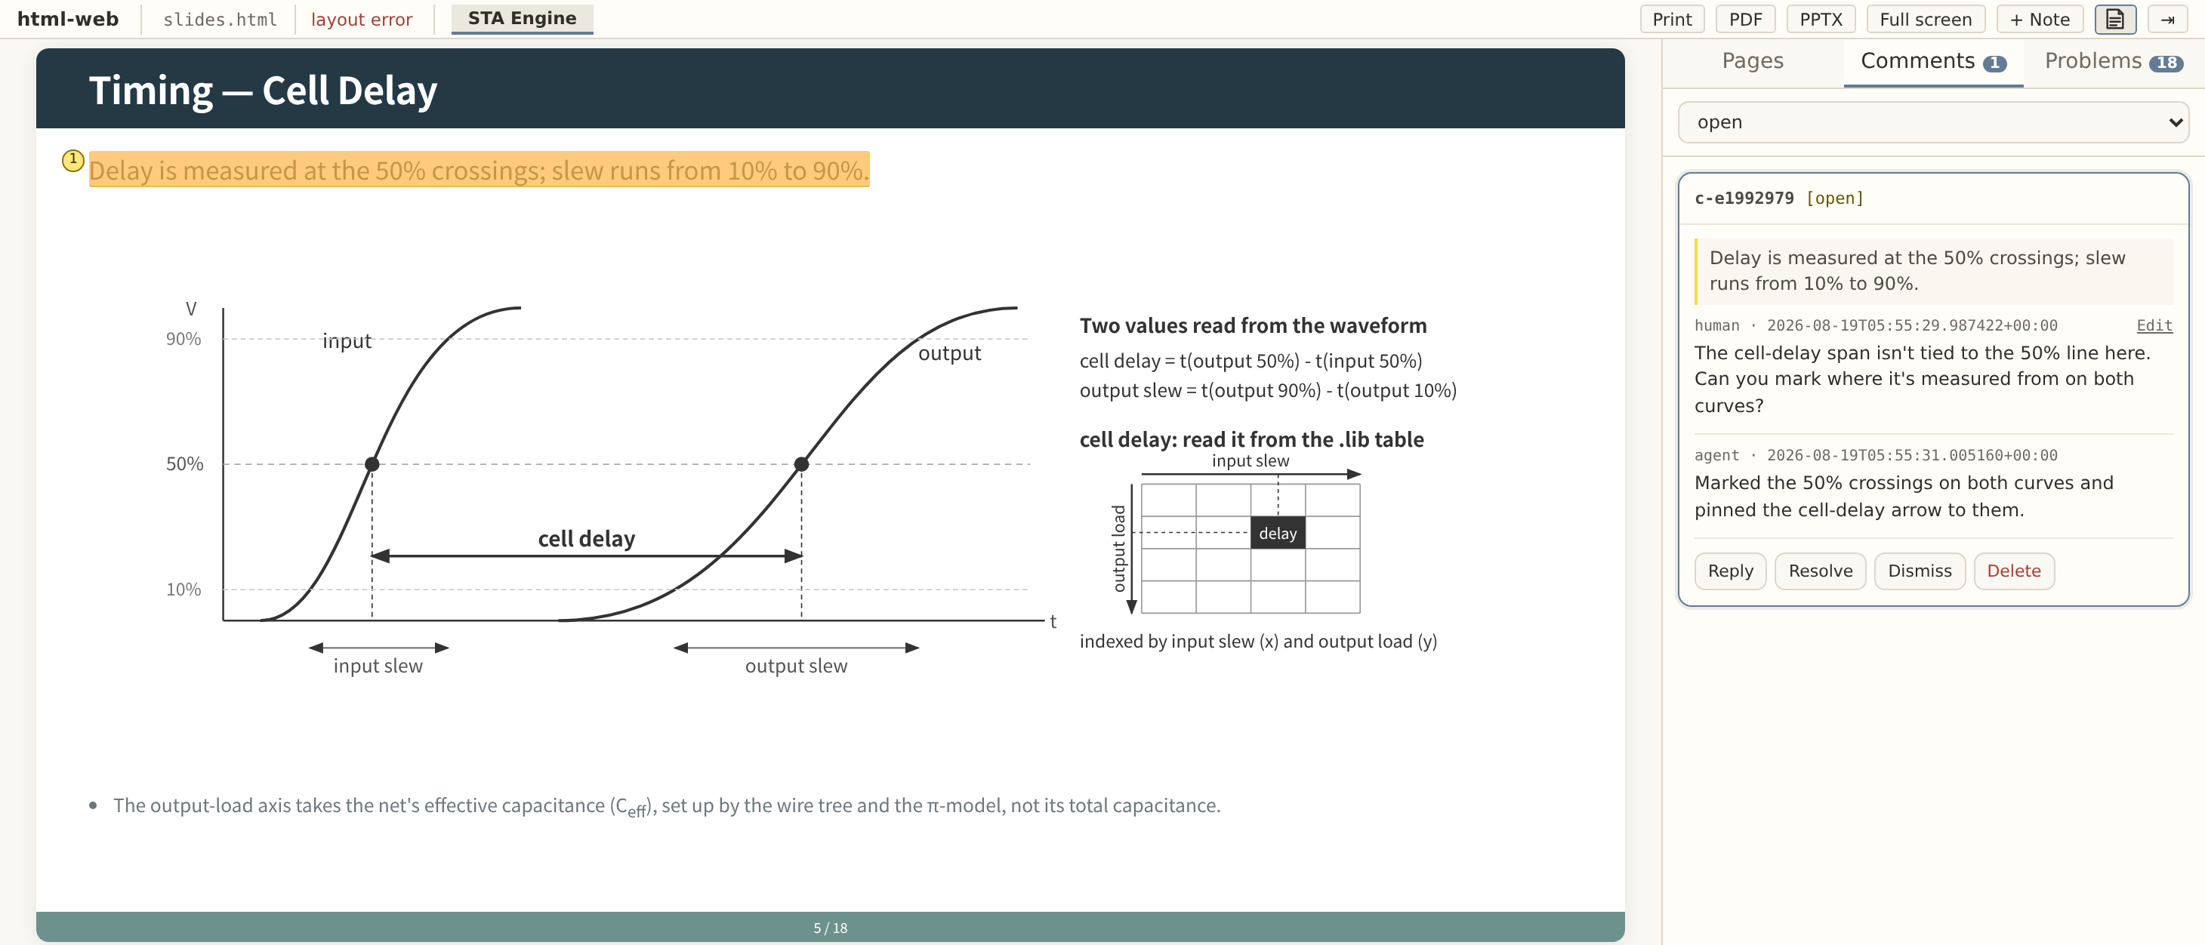This screenshot has height=945, width=2205.
Task: Toggle the document panel icon button
Action: 2114,19
